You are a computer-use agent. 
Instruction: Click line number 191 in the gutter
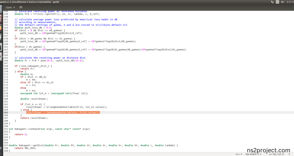tap(6, 129)
